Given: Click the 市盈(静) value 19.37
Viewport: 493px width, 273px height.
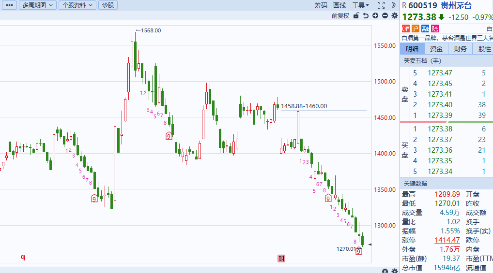Looking at the screenshot, I should pos(451,258).
